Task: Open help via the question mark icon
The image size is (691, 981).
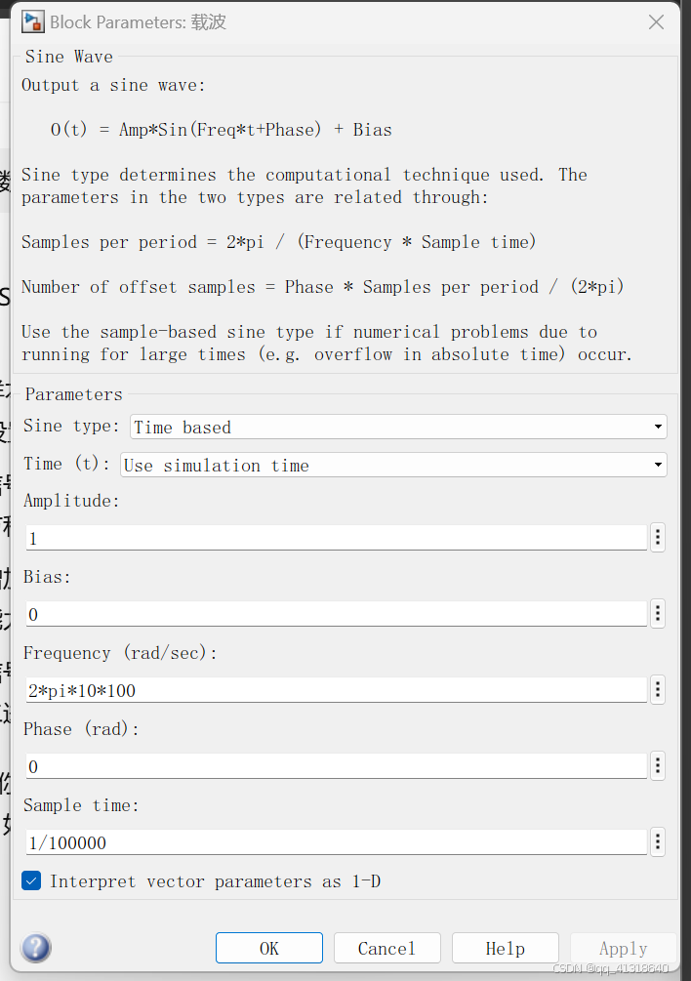Action: coord(35,947)
